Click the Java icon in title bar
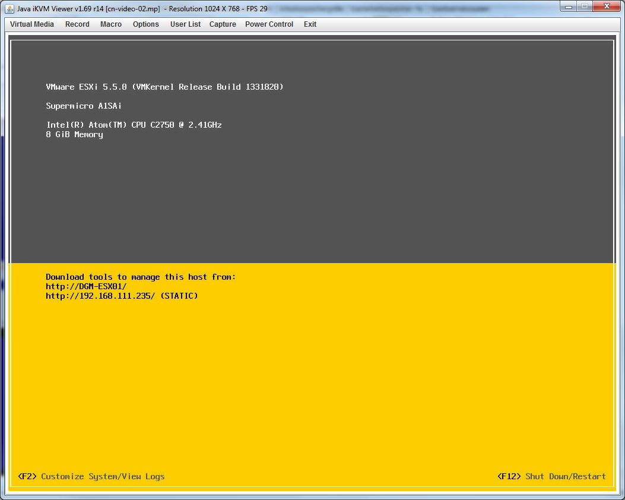The image size is (625, 500). coord(9,8)
